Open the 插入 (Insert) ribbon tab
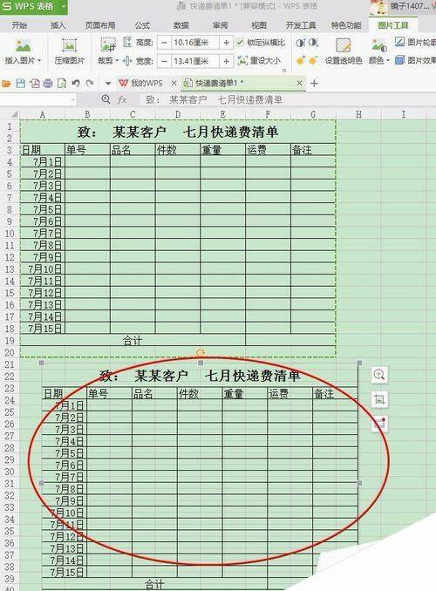The height and width of the screenshot is (591, 436). [x=58, y=25]
